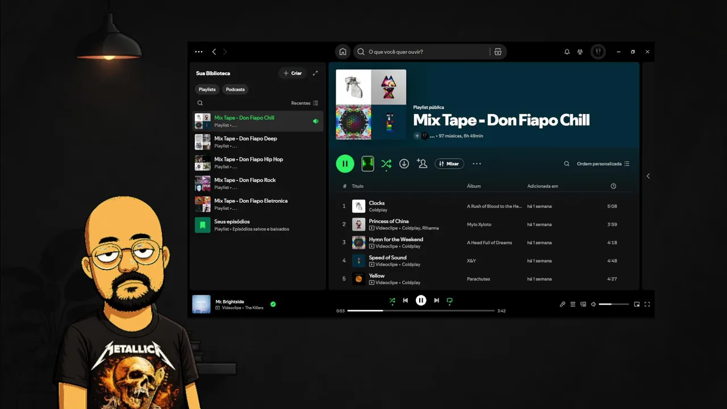Toggle shuffle in the playlist action row
Viewport: 727px width, 409px height.
[x=386, y=164]
